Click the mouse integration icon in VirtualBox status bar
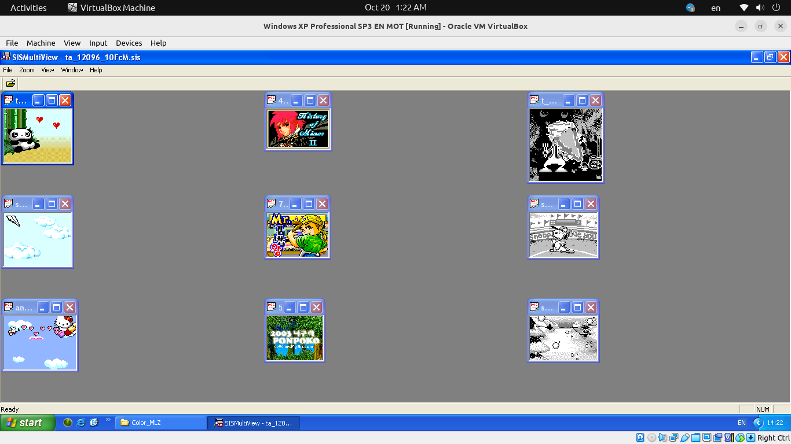Screen dimensions: 791x444 click(x=740, y=438)
